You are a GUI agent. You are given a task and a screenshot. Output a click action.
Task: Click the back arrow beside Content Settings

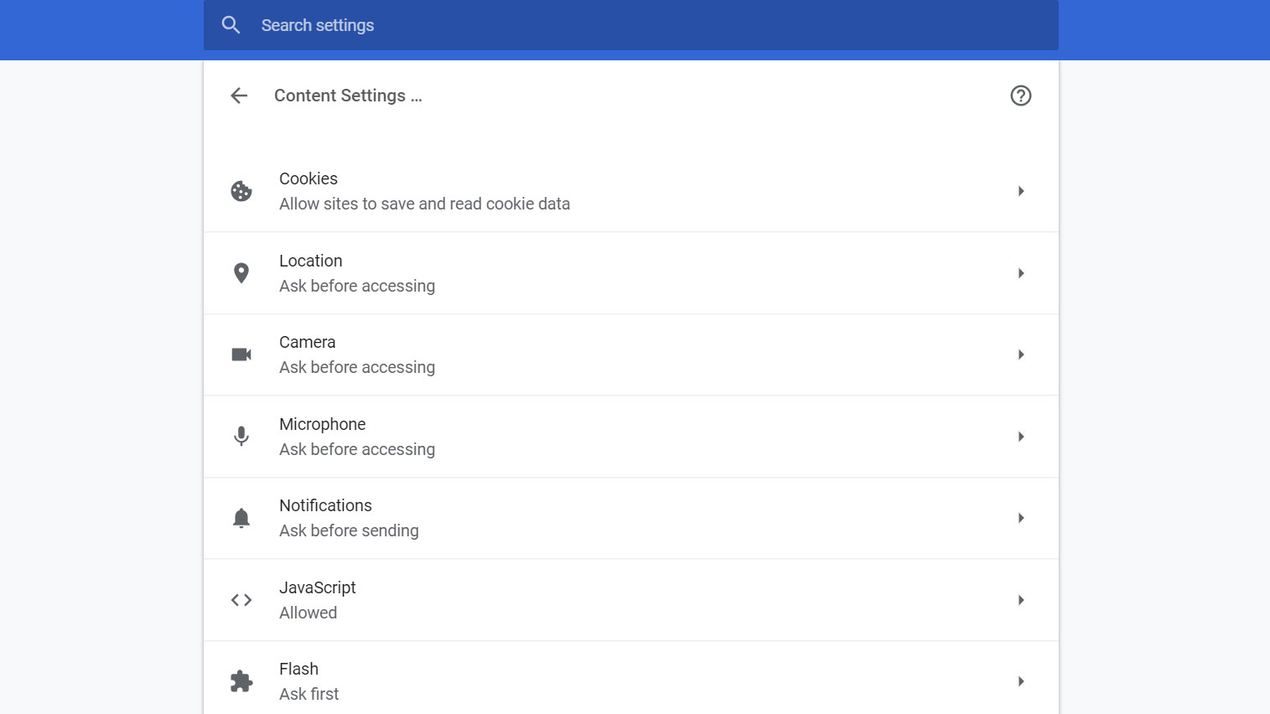tap(239, 96)
